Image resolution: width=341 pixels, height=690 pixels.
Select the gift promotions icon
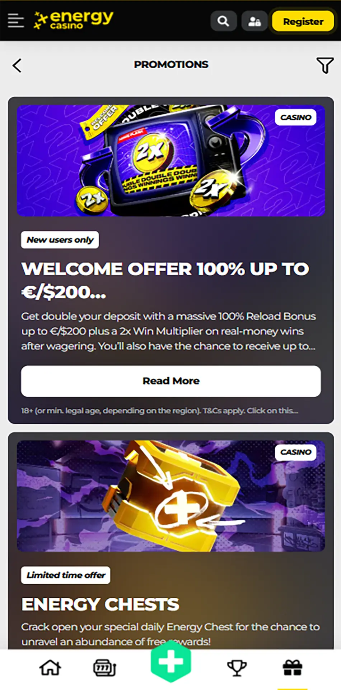pyautogui.click(x=293, y=668)
